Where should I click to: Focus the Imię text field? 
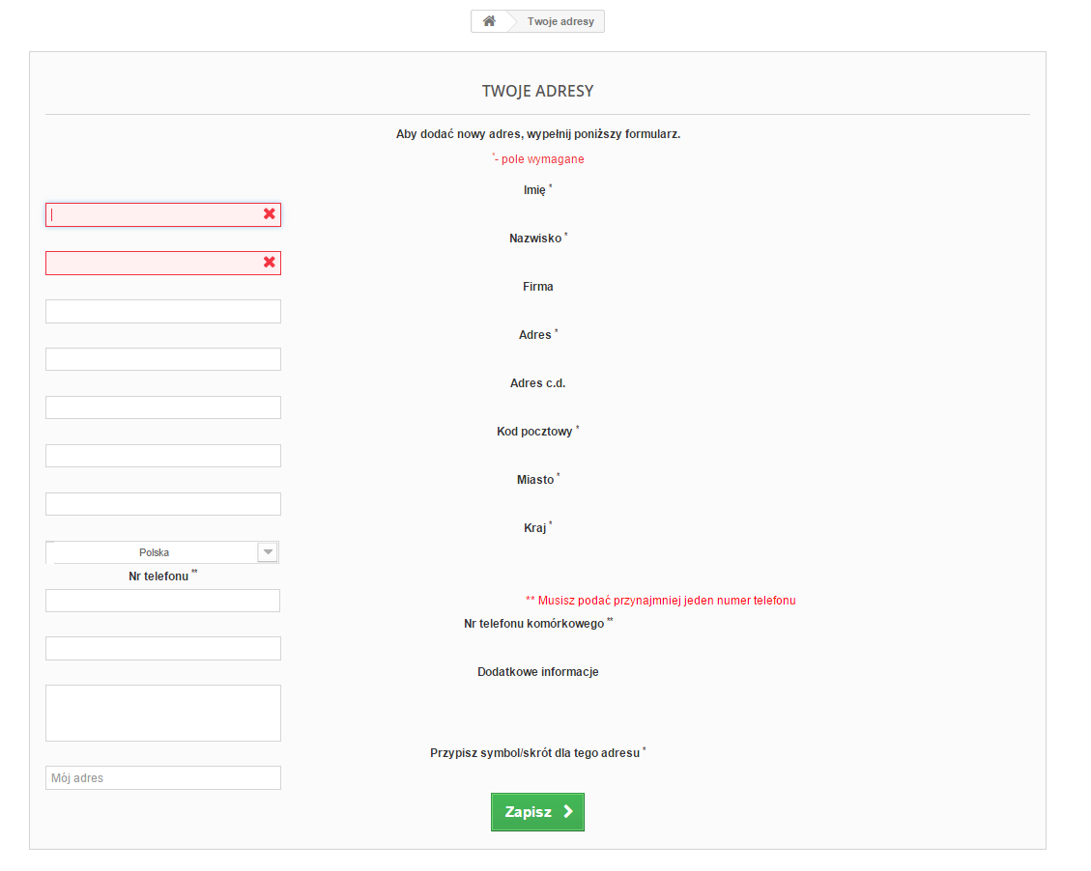[155, 214]
